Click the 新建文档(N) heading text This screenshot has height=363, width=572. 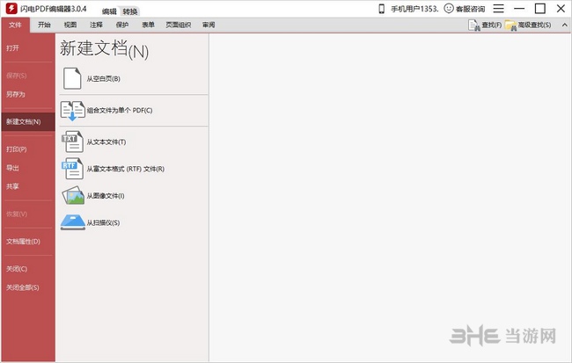click(105, 49)
